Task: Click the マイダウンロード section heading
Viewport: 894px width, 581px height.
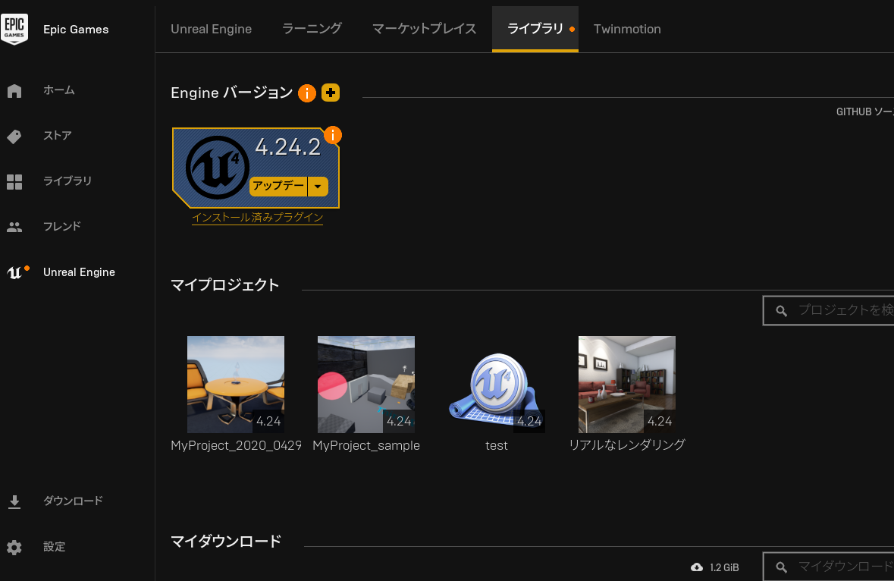Action: pos(226,541)
